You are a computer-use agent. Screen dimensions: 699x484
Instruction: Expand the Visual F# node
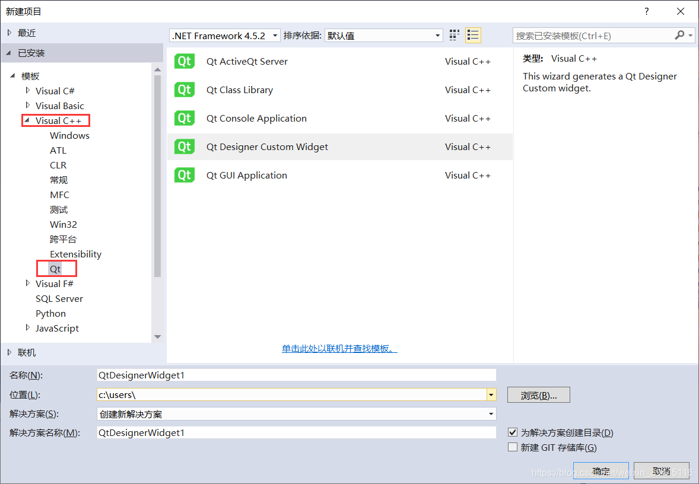pos(28,283)
